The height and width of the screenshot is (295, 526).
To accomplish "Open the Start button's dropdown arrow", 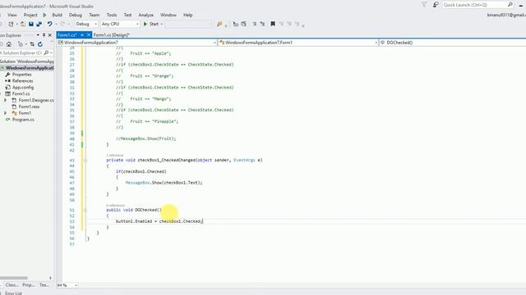I will point(161,24).
